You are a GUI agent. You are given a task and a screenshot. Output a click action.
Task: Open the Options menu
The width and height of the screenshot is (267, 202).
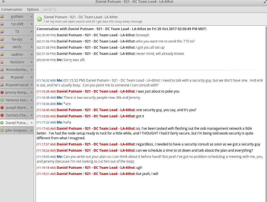[33, 10]
